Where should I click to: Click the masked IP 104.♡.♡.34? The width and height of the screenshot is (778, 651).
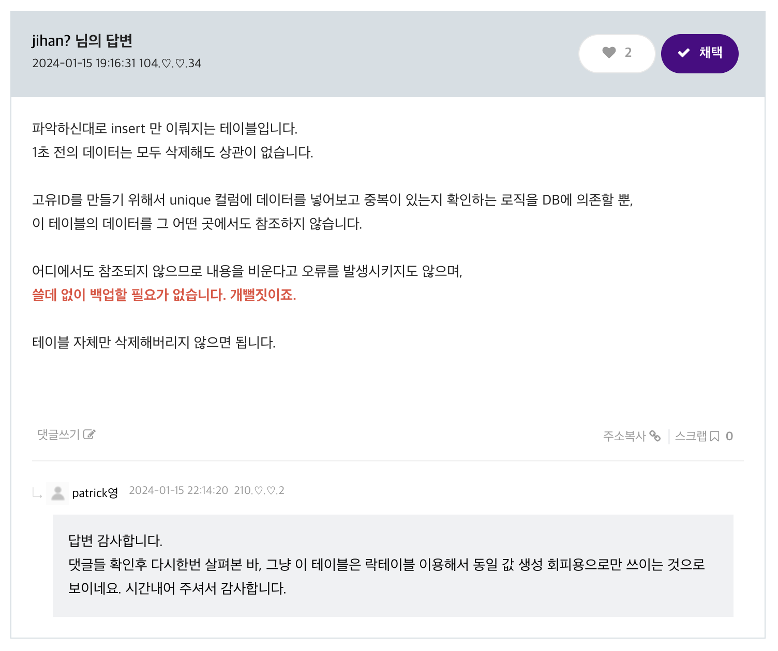coord(170,64)
